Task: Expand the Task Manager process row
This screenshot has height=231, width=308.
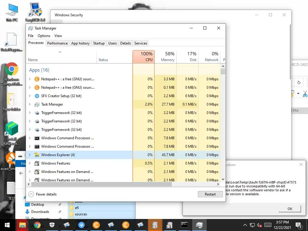Action: click(30, 104)
